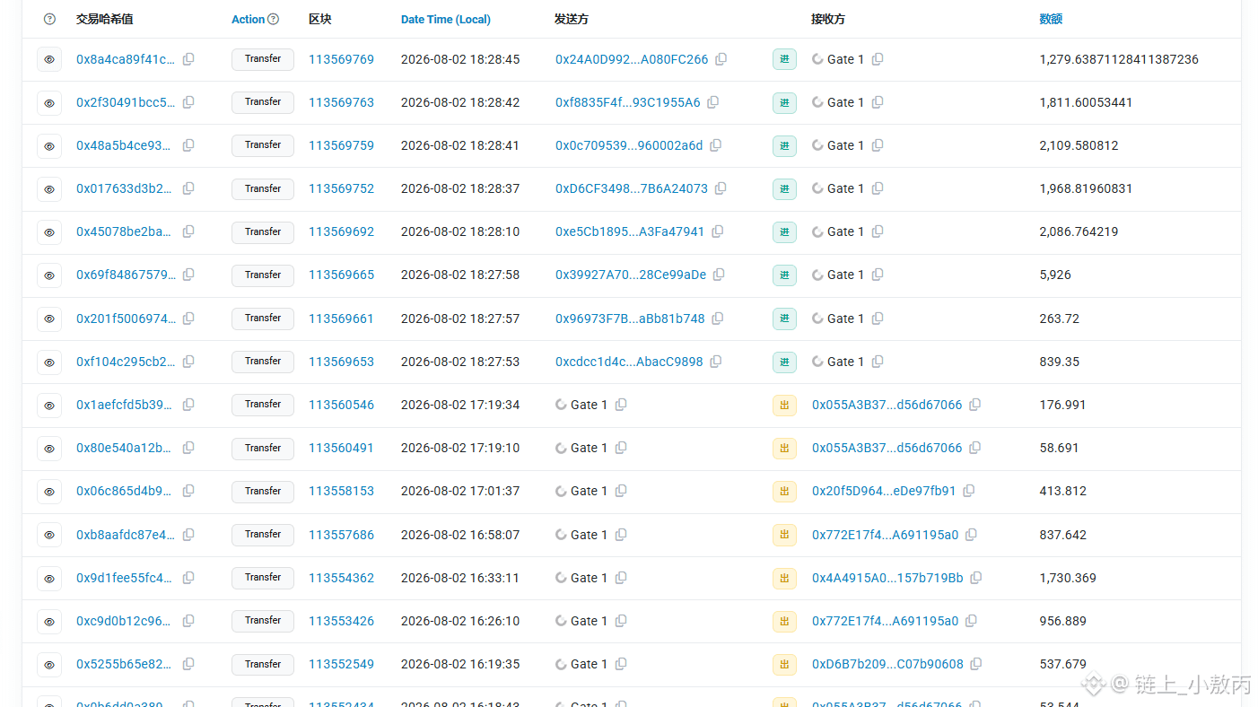This screenshot has height=707, width=1258.
Task: Copy sender address 0xf8835F4f...93C1955A6
Action: (x=712, y=102)
